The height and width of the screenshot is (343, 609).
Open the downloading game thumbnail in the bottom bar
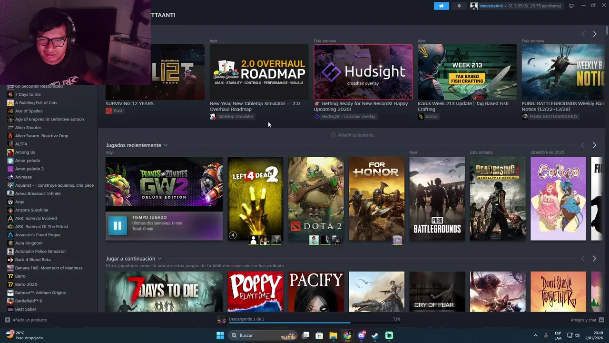(222, 320)
